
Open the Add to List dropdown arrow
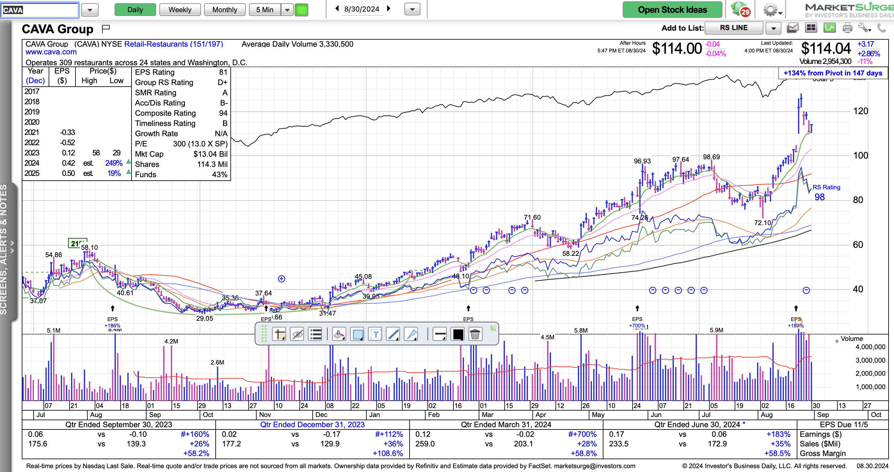[773, 28]
